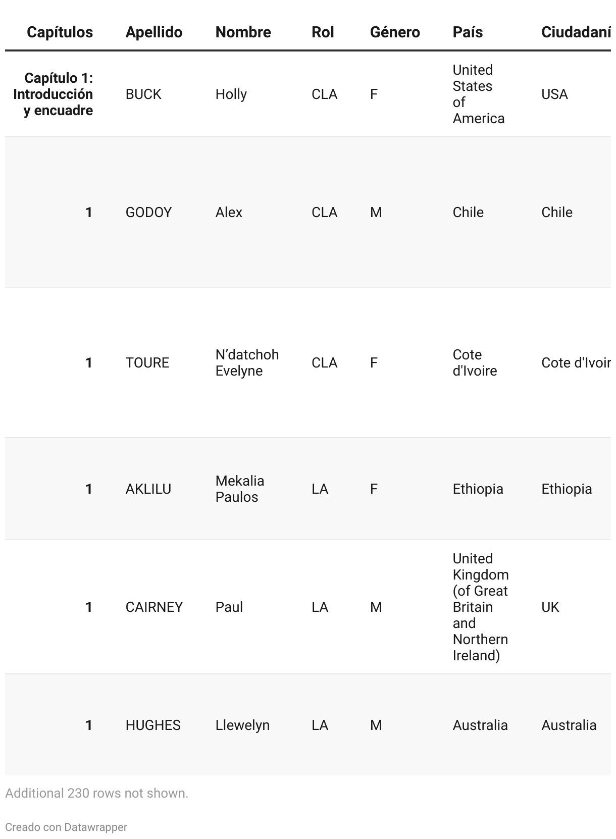The height and width of the screenshot is (839, 616).
Task: Click the Capítulo 1 Introducción y encuadre cell
Action: (x=54, y=94)
